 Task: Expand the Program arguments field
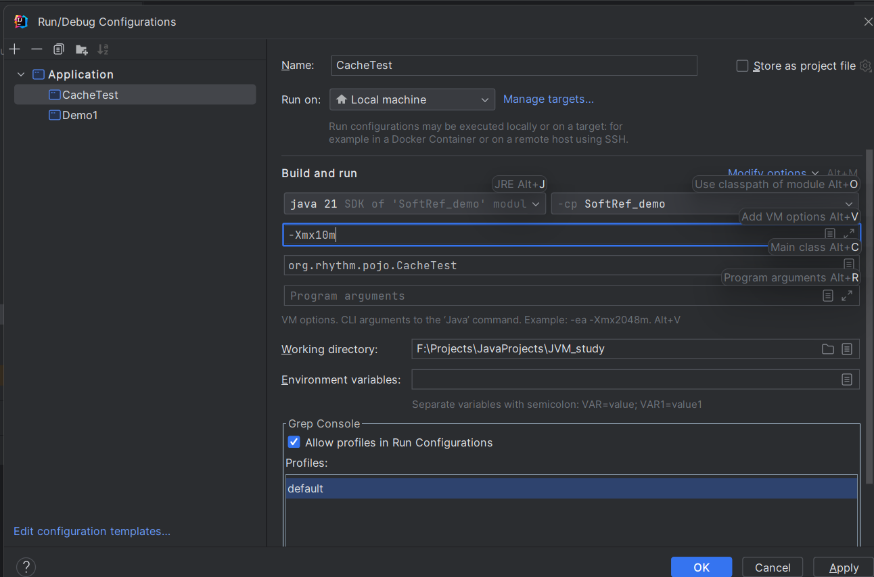847,296
